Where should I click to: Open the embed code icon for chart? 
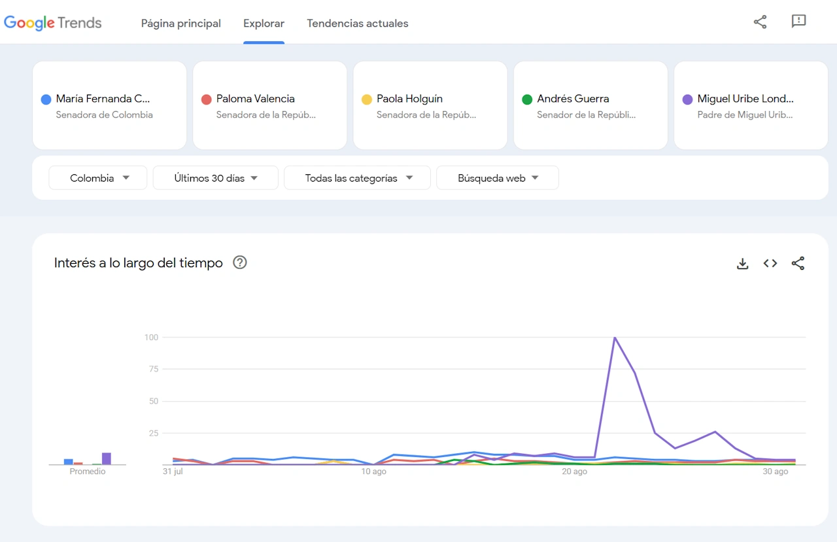770,263
